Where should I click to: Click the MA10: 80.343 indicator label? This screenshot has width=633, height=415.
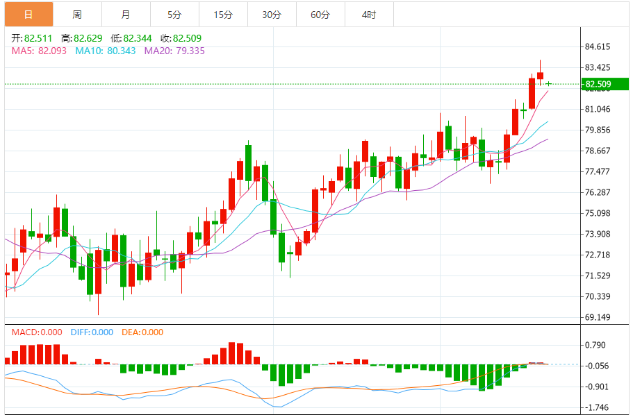coord(106,51)
